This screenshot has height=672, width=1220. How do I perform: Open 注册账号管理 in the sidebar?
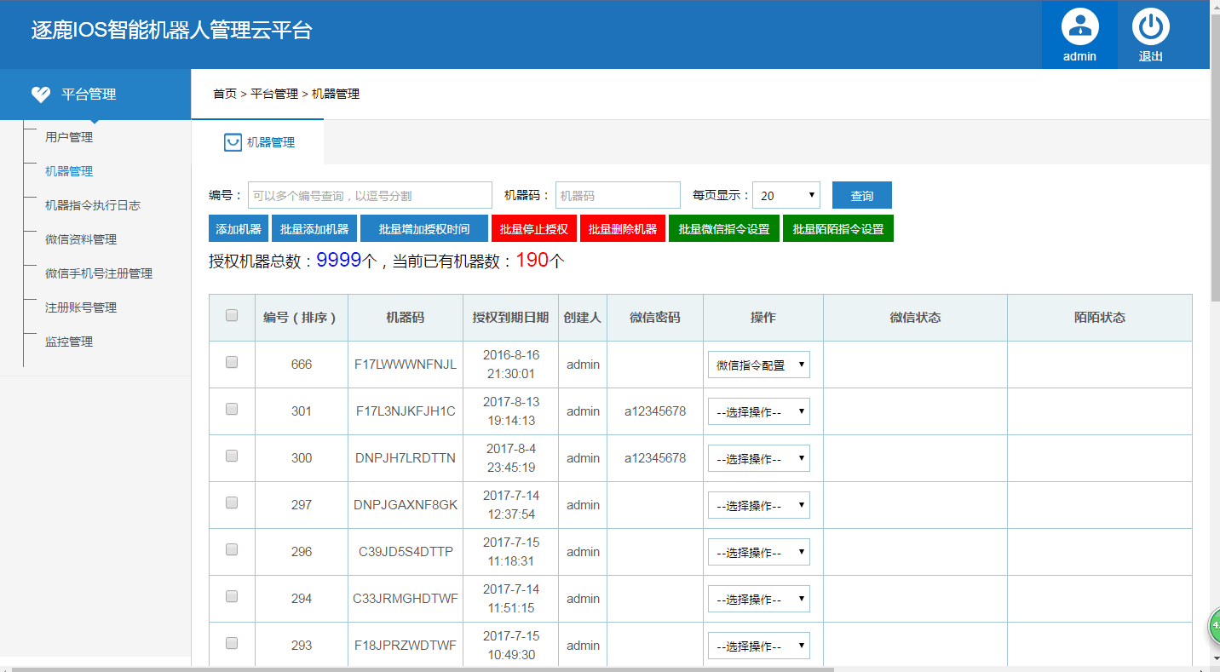tap(81, 307)
